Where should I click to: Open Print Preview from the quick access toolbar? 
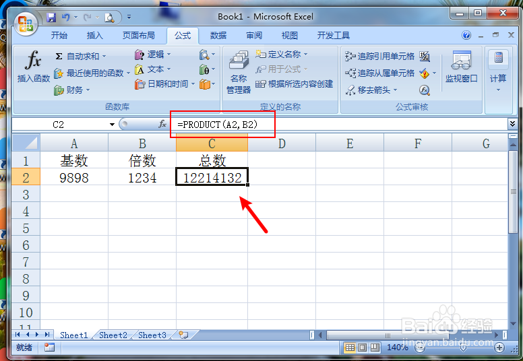[109, 18]
